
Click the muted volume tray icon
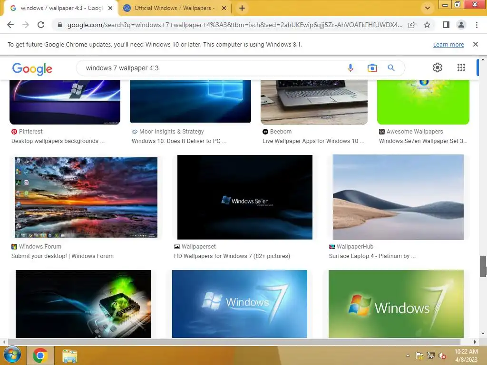[x=442, y=355]
